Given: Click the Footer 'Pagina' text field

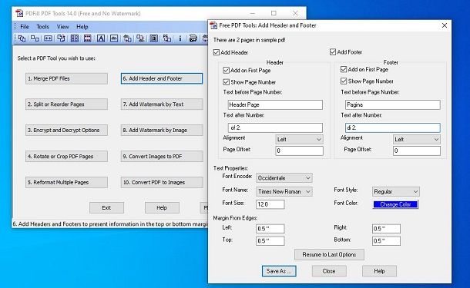Looking at the screenshot, I should [x=393, y=104].
